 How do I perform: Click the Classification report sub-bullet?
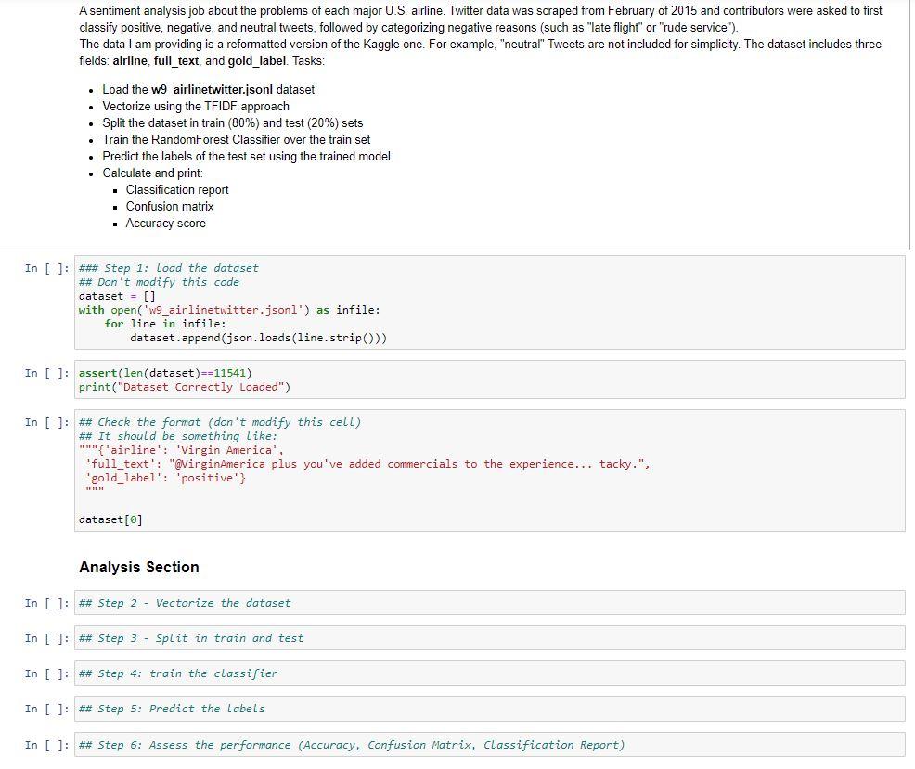pos(177,189)
